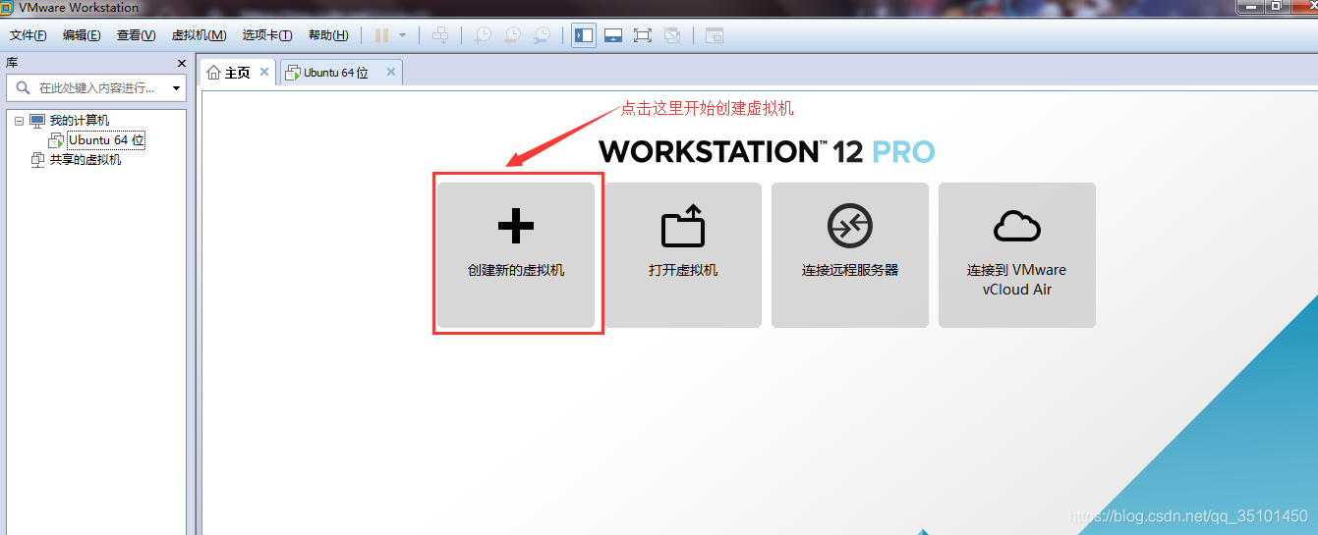The height and width of the screenshot is (535, 1318).
Task: Close the 库 library panel
Action: 181,63
